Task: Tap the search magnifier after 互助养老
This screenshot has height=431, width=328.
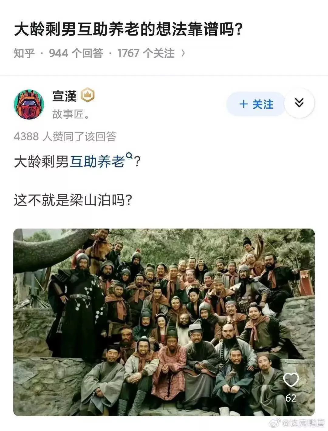Action: [129, 156]
